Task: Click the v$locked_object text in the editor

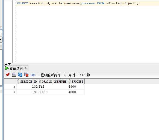Action: (x=120, y=3)
